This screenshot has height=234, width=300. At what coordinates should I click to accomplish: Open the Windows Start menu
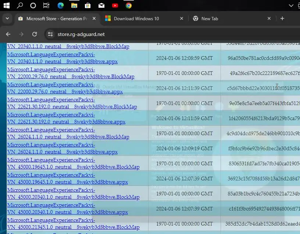tap(7, 6)
